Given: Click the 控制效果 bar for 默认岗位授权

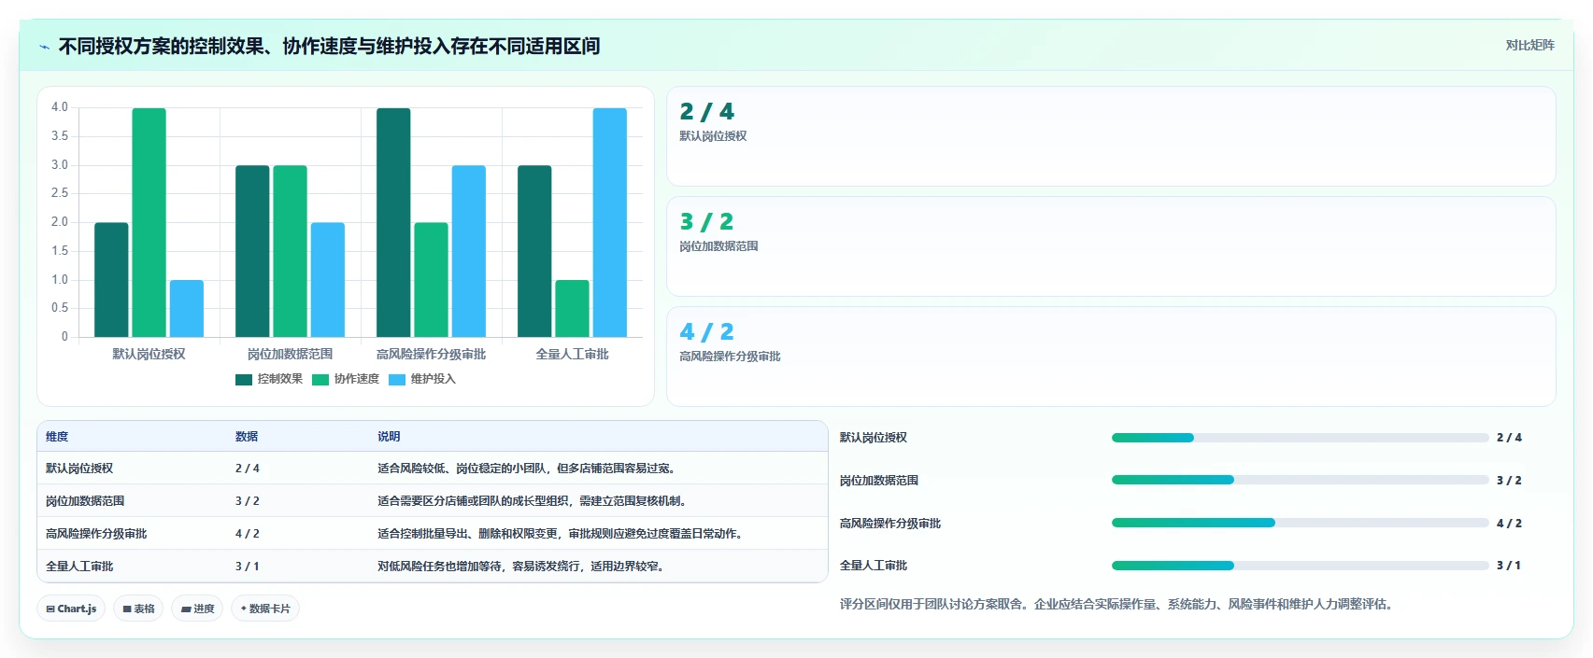Looking at the screenshot, I should point(111,280).
